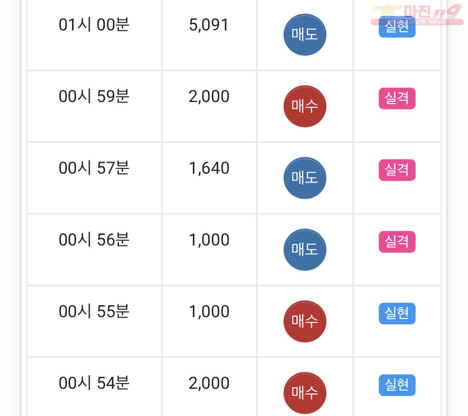Image resolution: width=468 pixels, height=416 pixels.
Task: Click the red 매수 circle in the 00시 59분 row
Action: [305, 106]
